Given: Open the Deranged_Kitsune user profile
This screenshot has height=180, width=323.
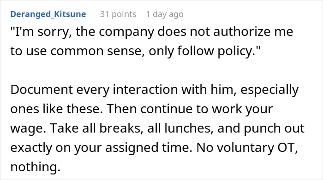Looking at the screenshot, I should click(x=48, y=14).
